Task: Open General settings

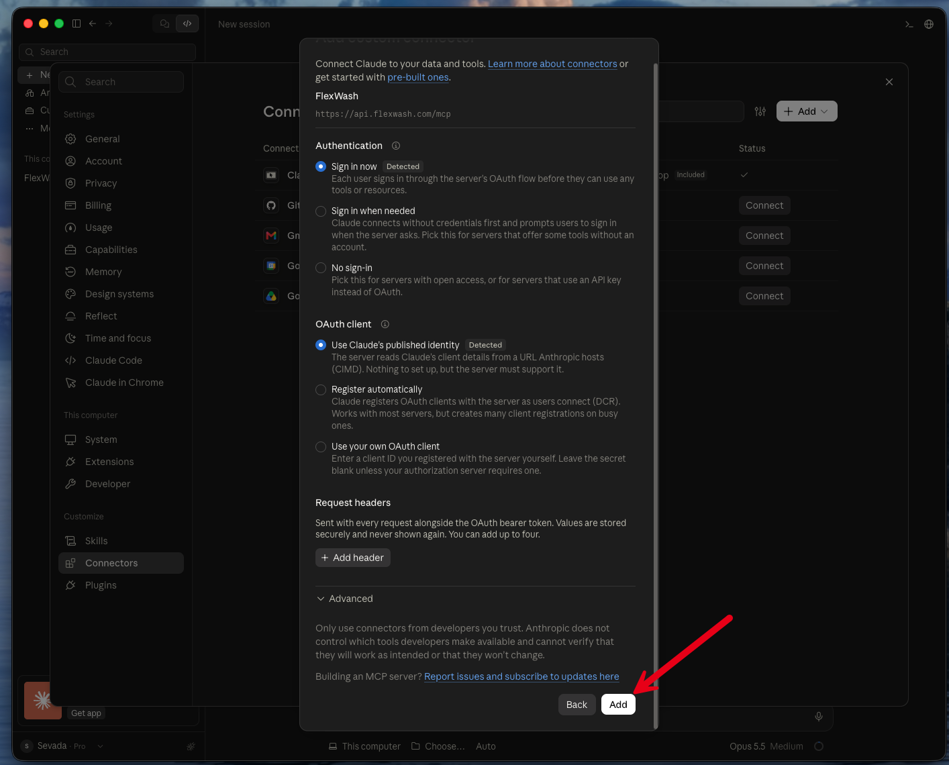Action: (x=121, y=139)
